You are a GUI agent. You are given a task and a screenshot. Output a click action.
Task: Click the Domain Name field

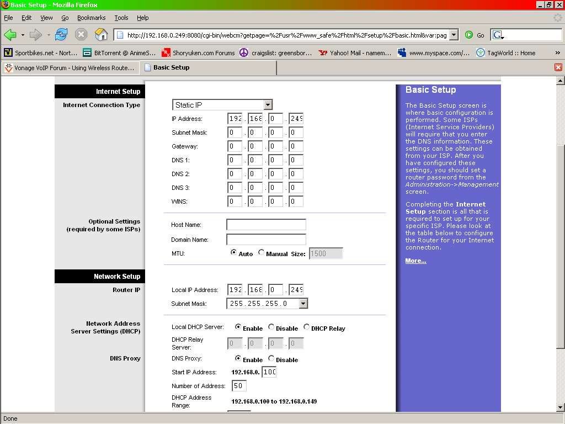[x=266, y=240]
